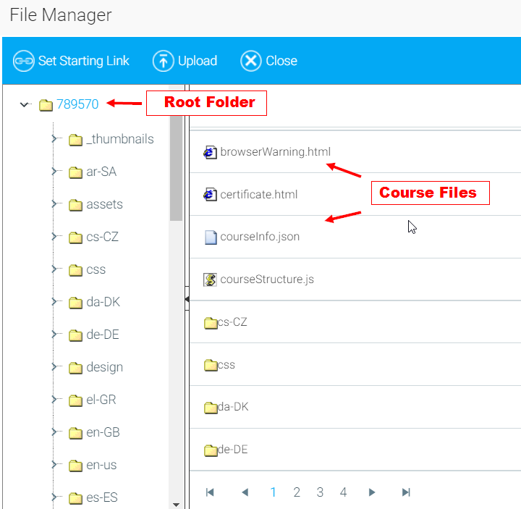Go to page 2 of file list

pyautogui.click(x=297, y=492)
